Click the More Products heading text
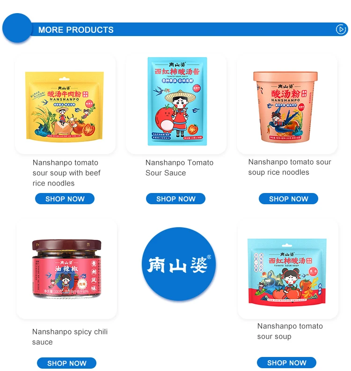The width and height of the screenshot is (351, 371). pos(76,30)
